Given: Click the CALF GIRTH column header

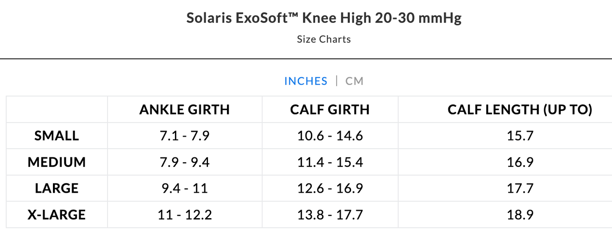Looking at the screenshot, I should click(x=330, y=110).
